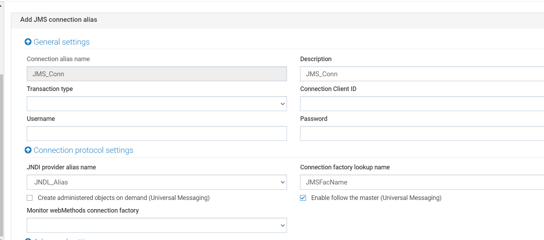Uncheck Enable follow the master checkbox

click(303, 198)
